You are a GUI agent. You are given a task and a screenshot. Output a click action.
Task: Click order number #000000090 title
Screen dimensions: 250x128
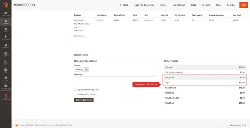(24, 5)
